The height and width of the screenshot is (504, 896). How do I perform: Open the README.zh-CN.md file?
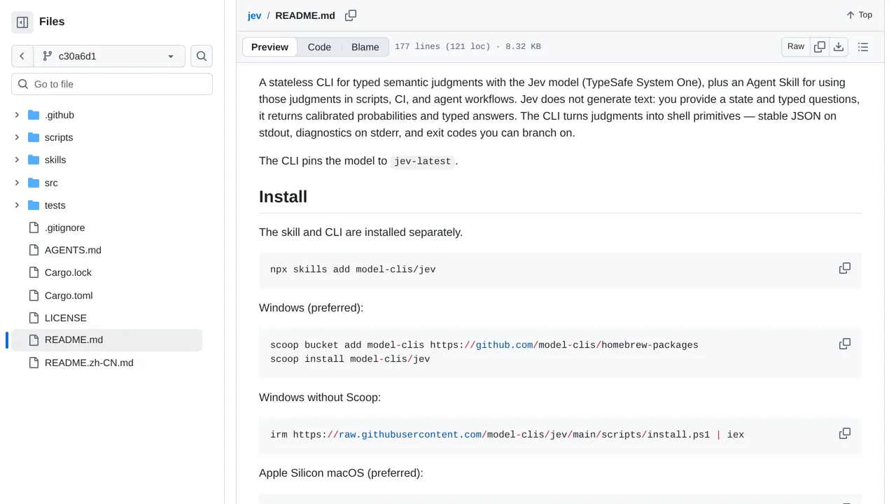coord(89,363)
